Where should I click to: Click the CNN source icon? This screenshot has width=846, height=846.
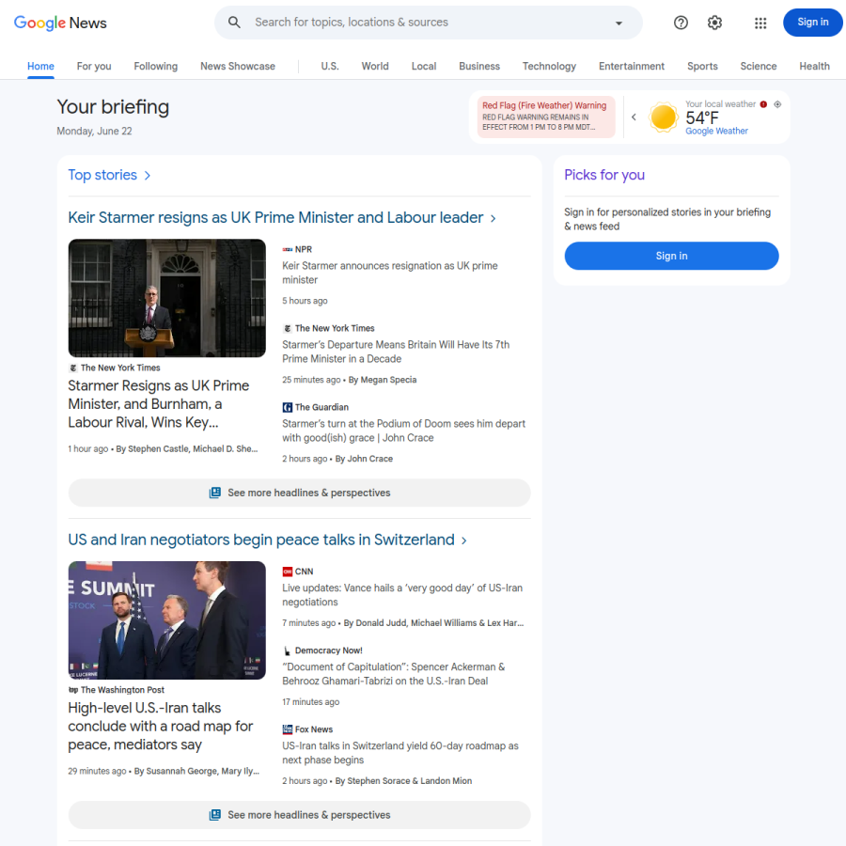click(288, 572)
